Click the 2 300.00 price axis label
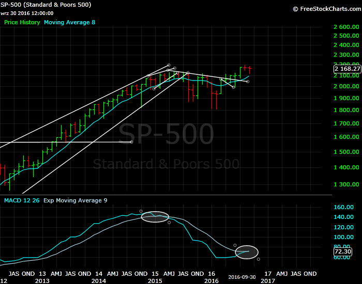The image size is (362, 284). tap(346, 55)
